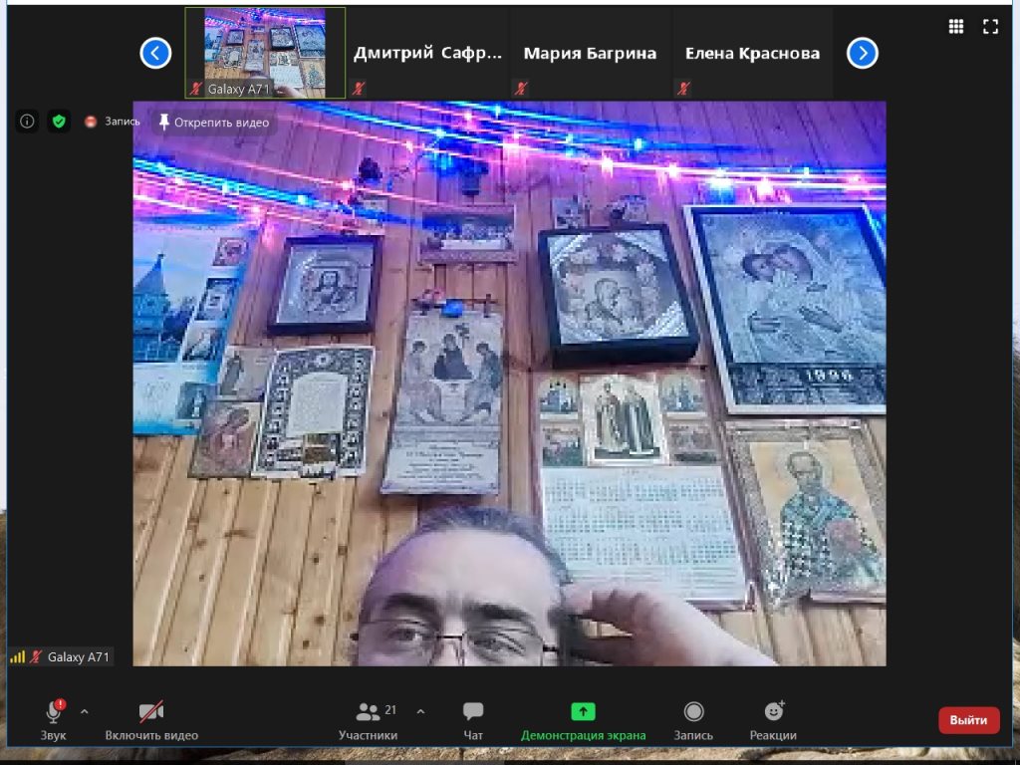
Task: Click the Запись recording indicator
Action: point(113,121)
